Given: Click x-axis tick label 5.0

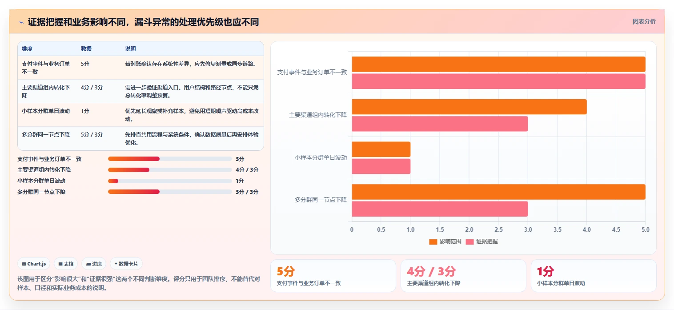Looking at the screenshot, I should coord(646,230).
